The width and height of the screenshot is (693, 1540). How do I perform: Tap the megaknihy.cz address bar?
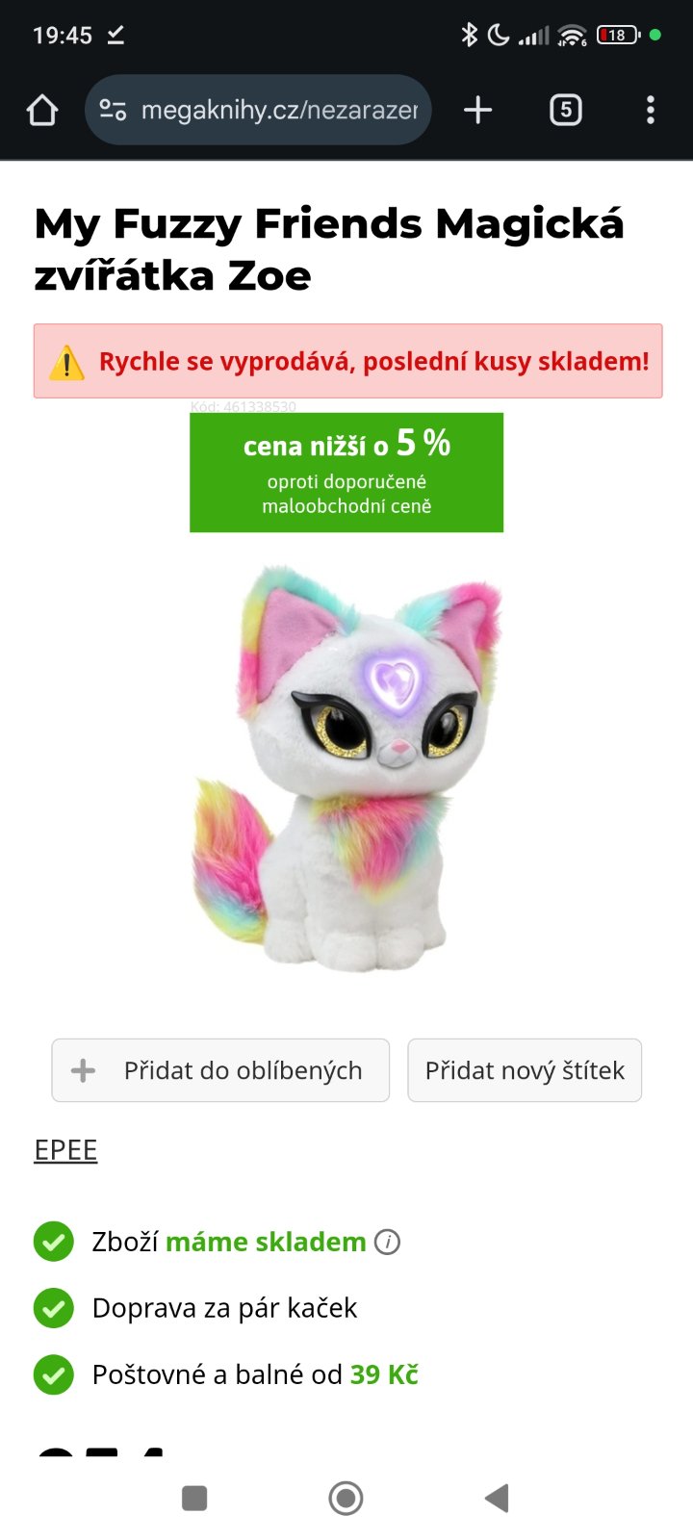coord(279,111)
